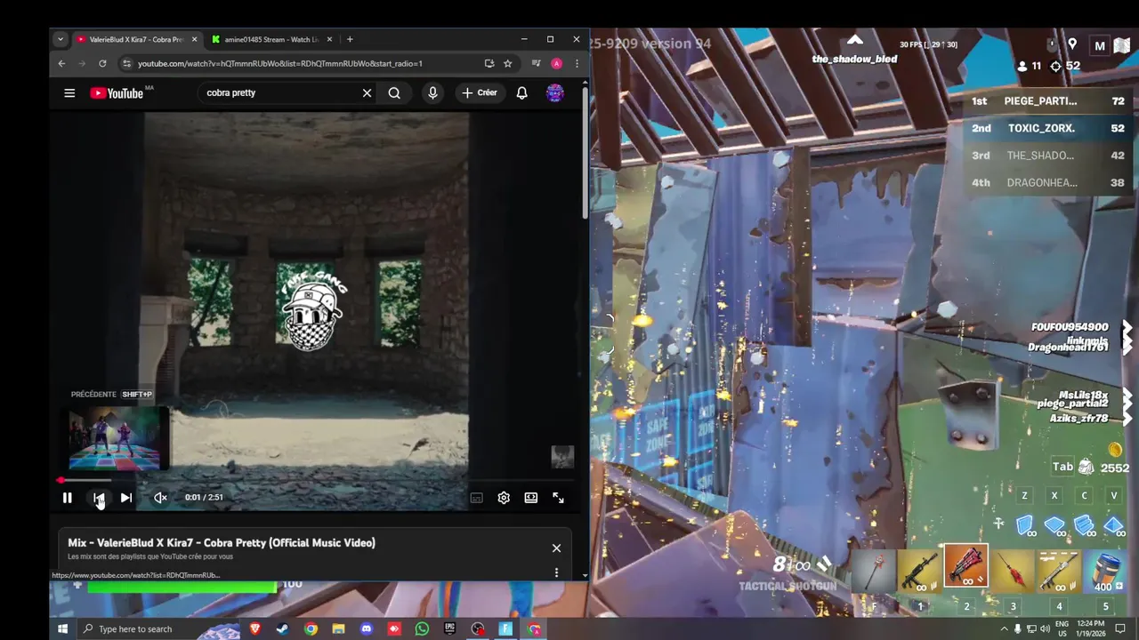Click the Créer button

coord(479,92)
